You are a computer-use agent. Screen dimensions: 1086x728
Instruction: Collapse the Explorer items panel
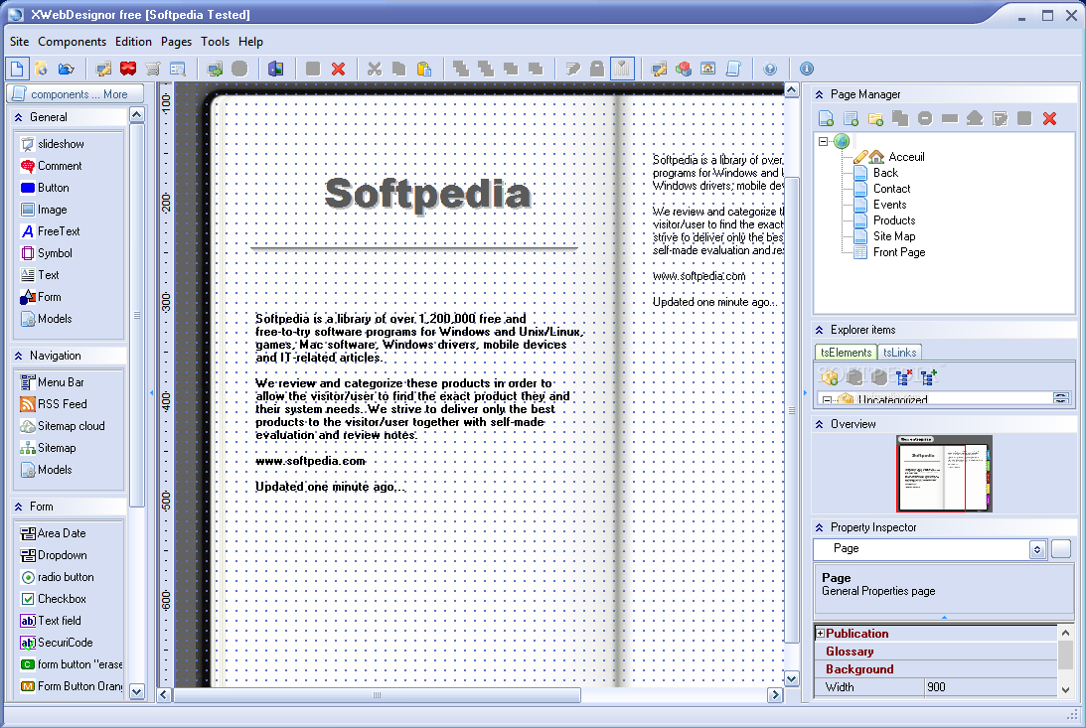pyautogui.click(x=820, y=330)
